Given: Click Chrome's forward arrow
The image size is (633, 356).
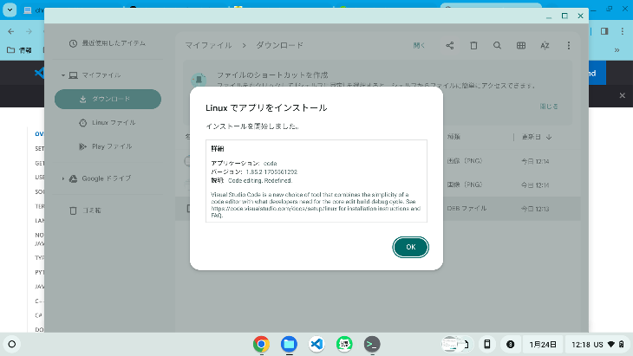Looking at the screenshot, I should (x=29, y=31).
